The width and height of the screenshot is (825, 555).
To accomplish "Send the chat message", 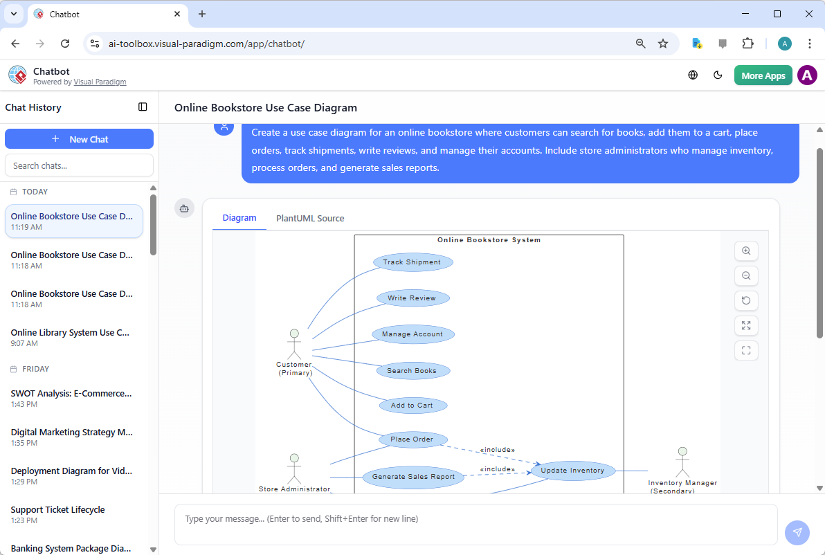I will click(797, 532).
